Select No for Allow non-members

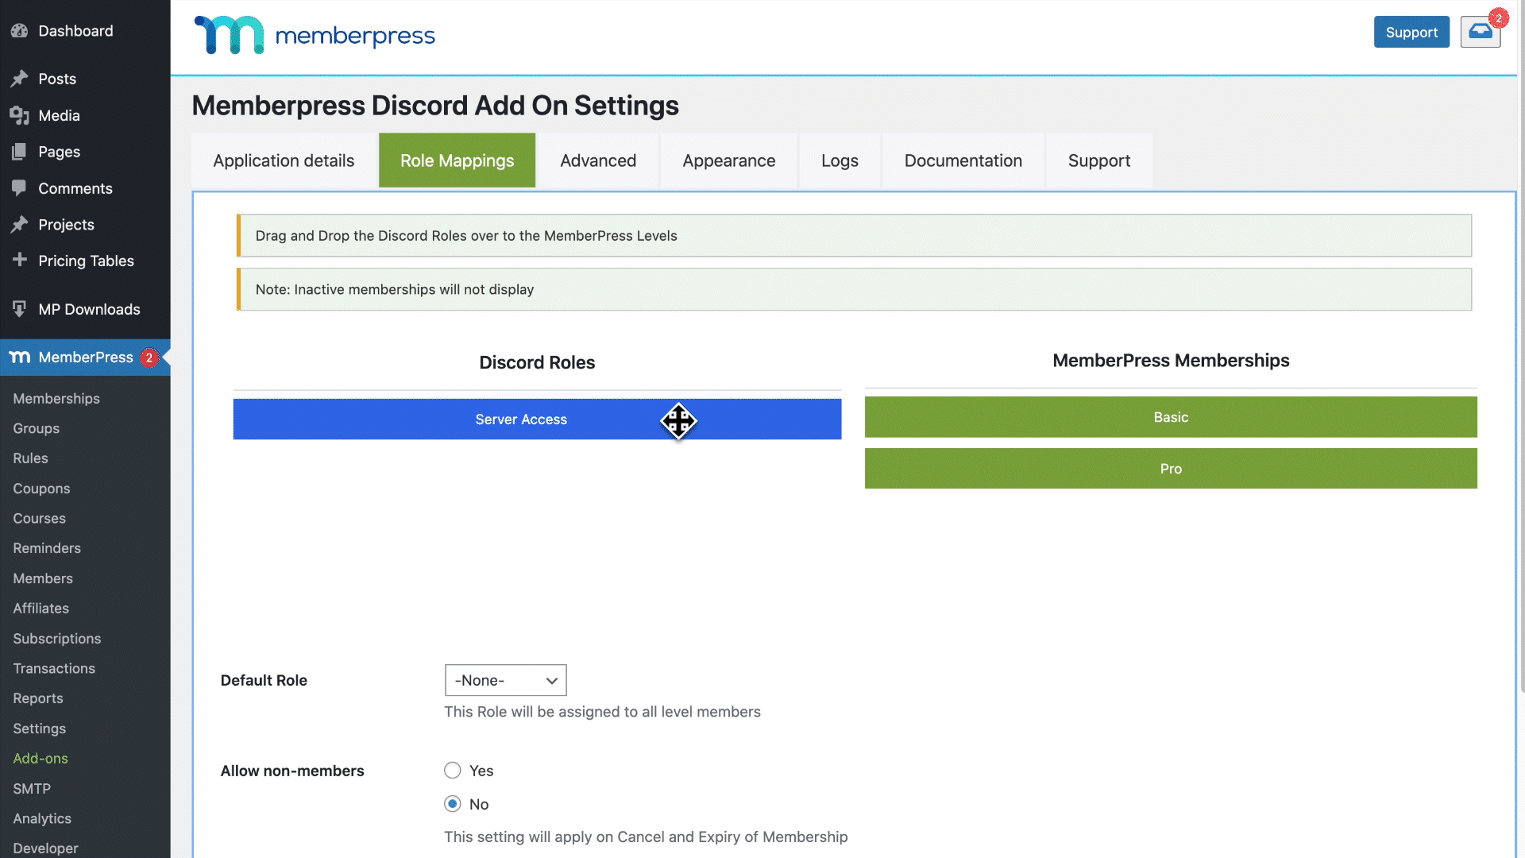click(452, 804)
